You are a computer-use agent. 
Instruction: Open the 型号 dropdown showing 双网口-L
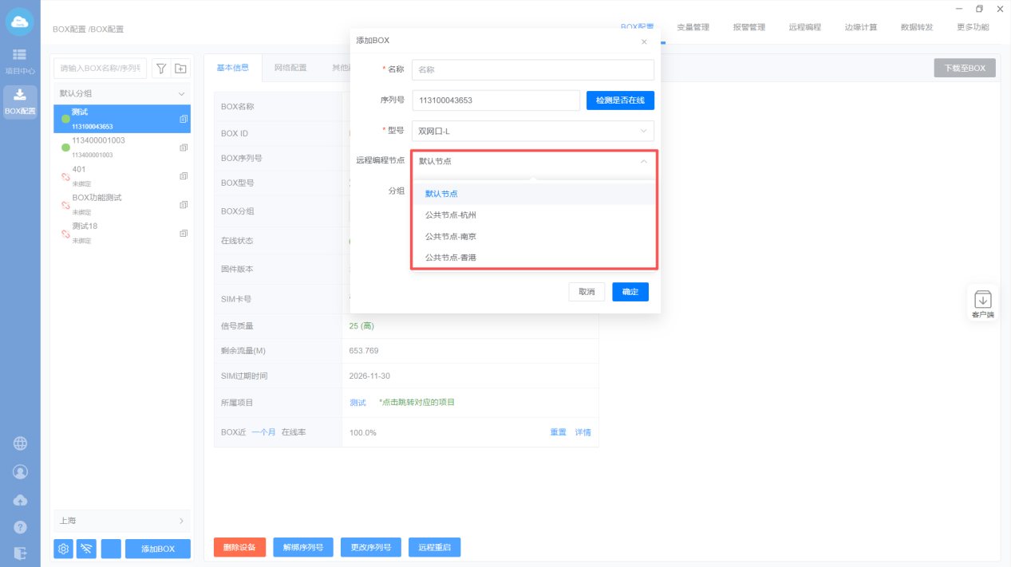pos(532,131)
